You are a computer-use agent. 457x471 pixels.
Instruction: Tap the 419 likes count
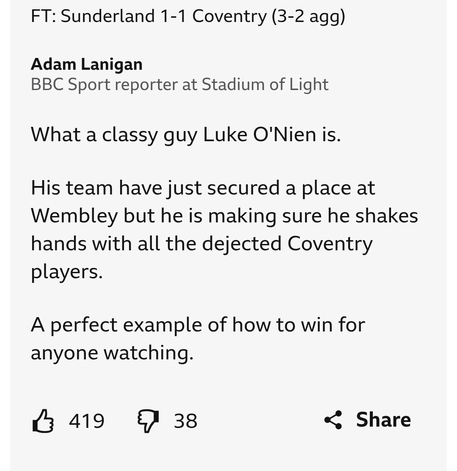(87, 421)
